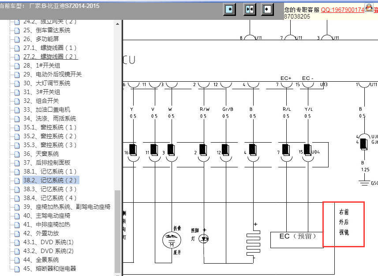Open 26、多功能屏 diagram
This screenshot has width=378, height=276.
[41, 39]
